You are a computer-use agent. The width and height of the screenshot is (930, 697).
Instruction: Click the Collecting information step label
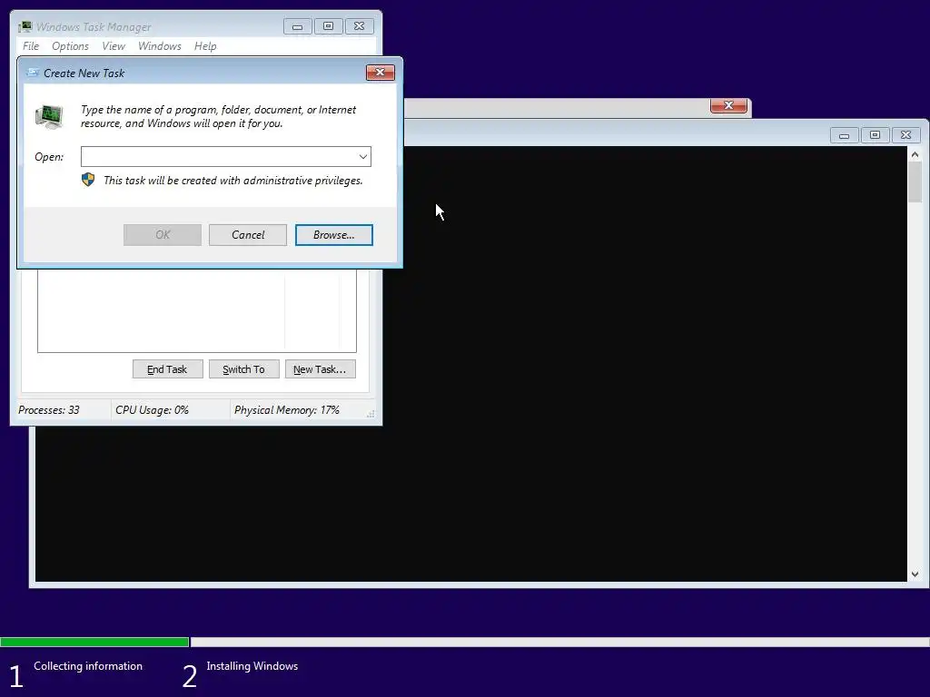coord(88,666)
